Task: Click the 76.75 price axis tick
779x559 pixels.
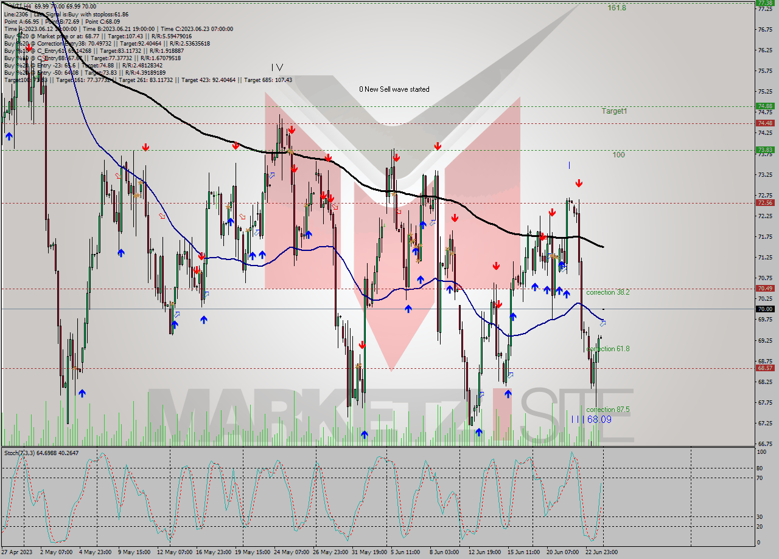Action: 764,29
